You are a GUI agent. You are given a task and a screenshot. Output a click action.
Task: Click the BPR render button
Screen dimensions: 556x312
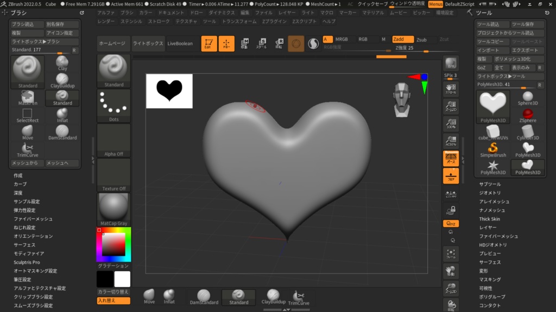(451, 63)
